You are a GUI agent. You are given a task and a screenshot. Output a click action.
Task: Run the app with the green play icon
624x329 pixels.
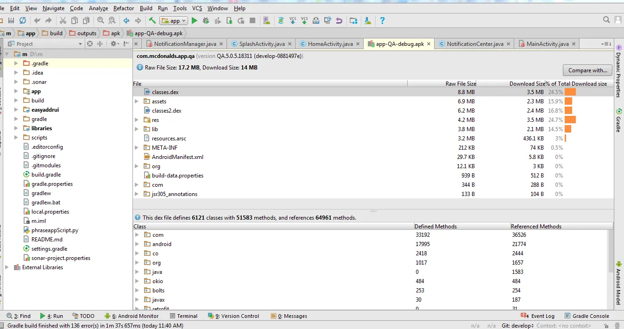point(195,20)
